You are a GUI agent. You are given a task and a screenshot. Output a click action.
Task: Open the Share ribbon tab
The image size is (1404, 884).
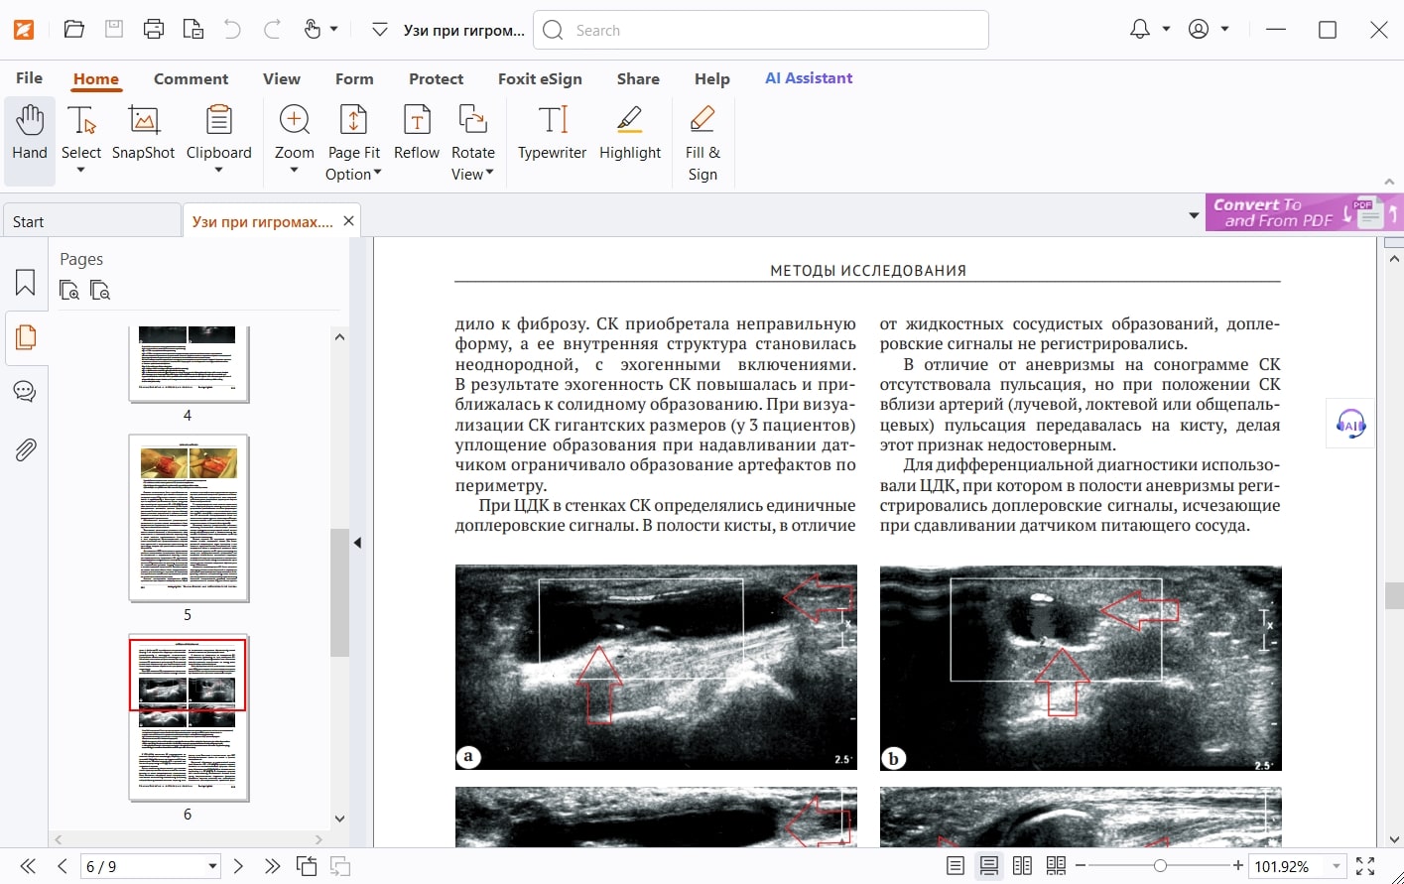click(x=638, y=78)
